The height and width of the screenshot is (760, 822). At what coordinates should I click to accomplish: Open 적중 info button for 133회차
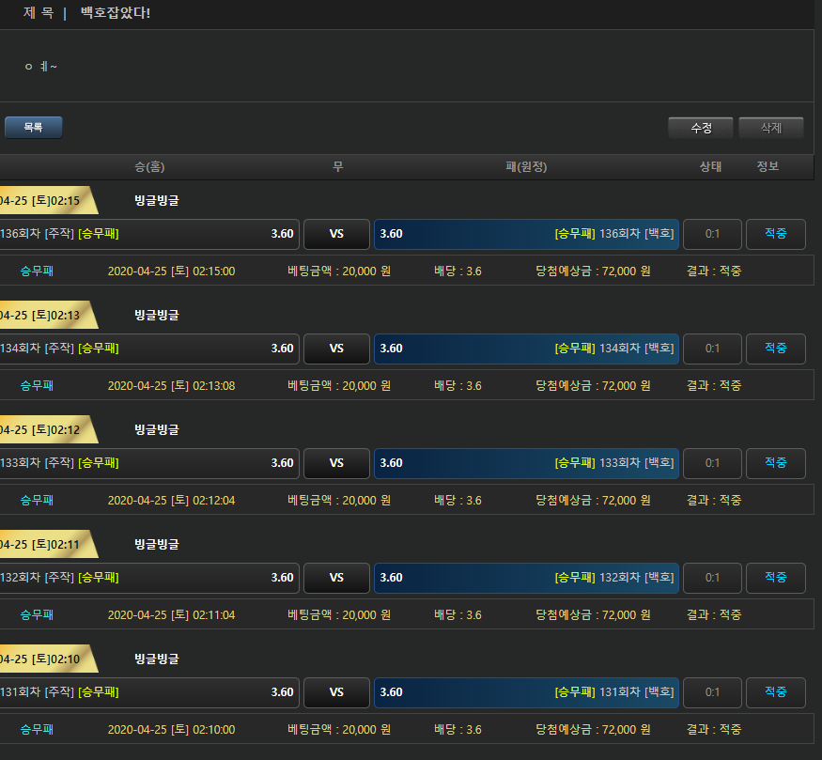pyautogui.click(x=775, y=463)
